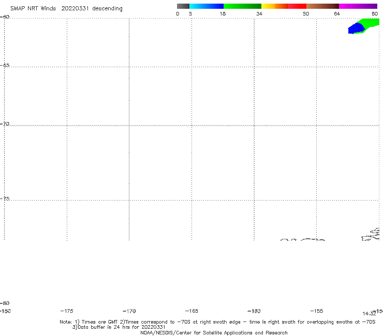
Task: Pick the yellow-orange segment of the color bar
Action: pyautogui.click(x=274, y=6)
